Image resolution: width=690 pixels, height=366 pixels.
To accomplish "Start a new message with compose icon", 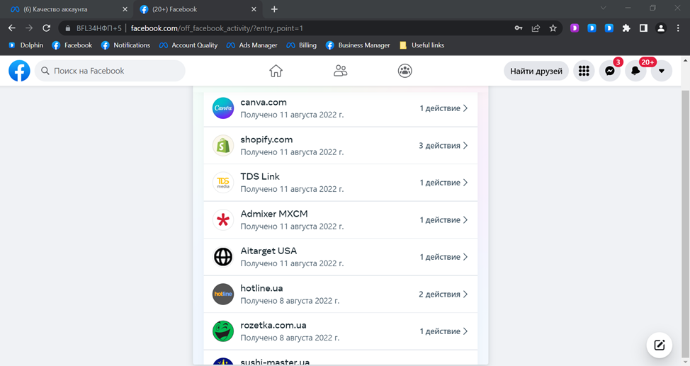I will pyautogui.click(x=660, y=345).
